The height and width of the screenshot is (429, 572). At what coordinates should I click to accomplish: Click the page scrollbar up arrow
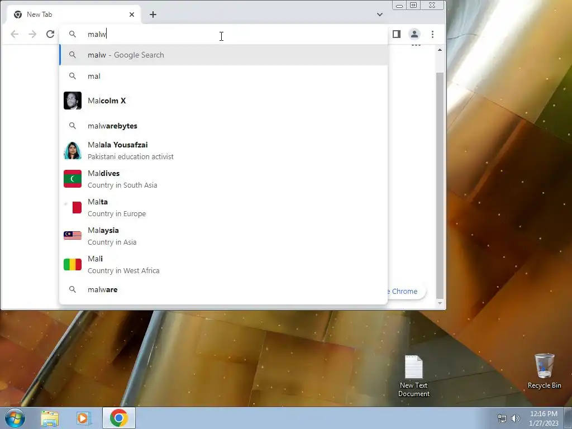[440, 50]
